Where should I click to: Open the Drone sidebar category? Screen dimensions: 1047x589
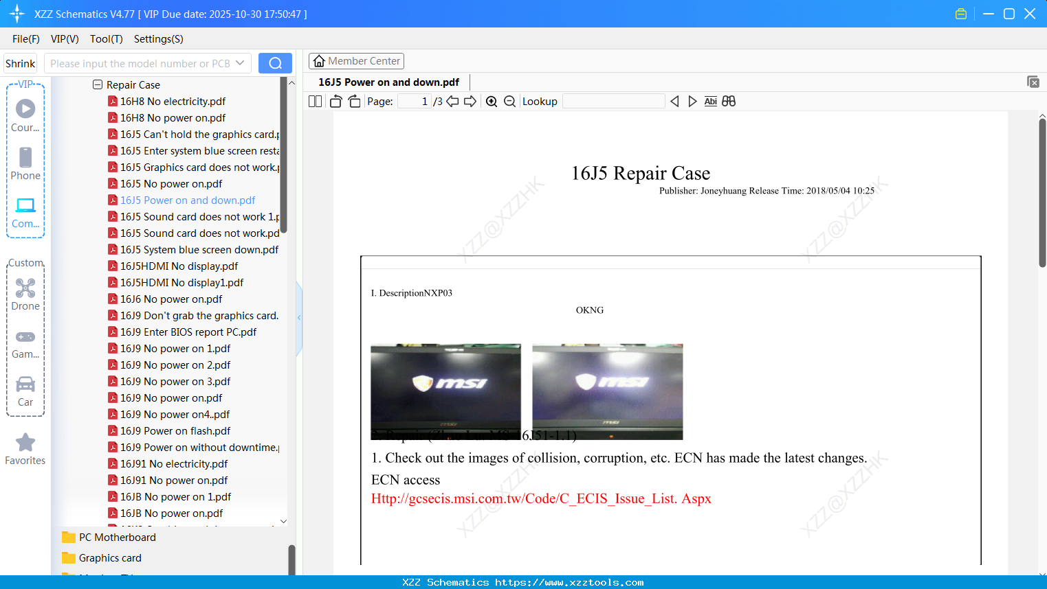coord(25,294)
